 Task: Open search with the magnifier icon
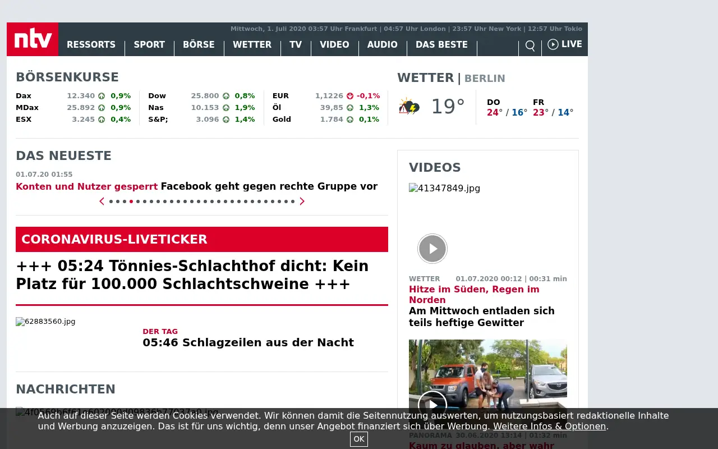click(x=530, y=45)
